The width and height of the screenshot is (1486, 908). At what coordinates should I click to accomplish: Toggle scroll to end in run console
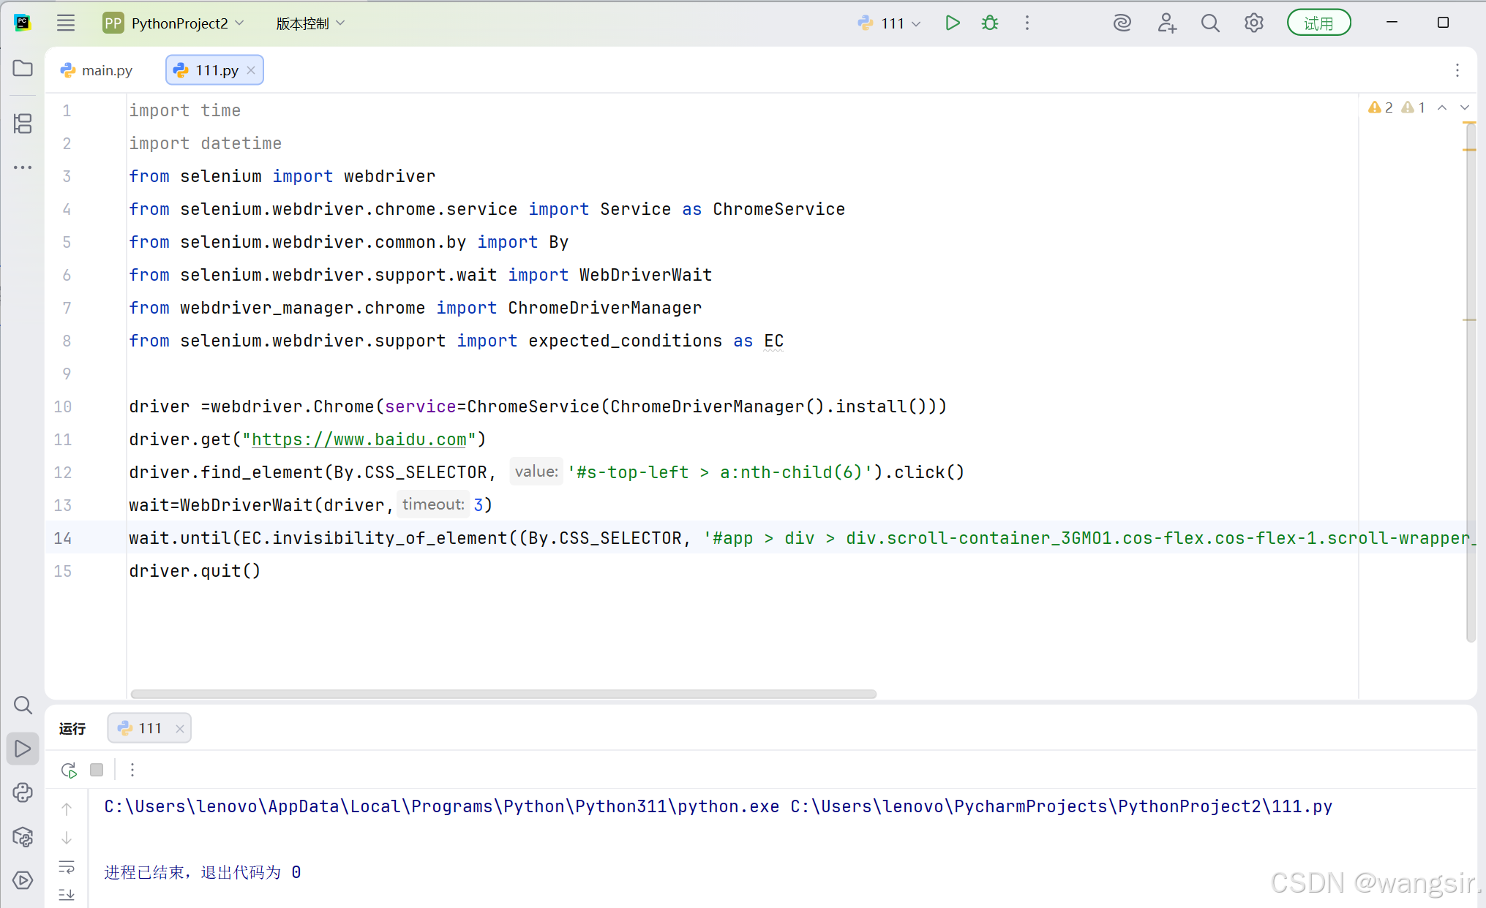pos(67,894)
